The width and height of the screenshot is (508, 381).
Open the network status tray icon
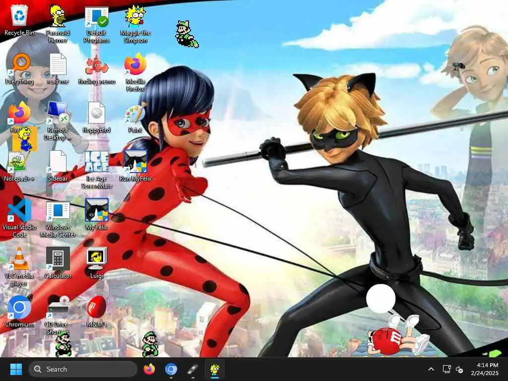[x=447, y=369]
